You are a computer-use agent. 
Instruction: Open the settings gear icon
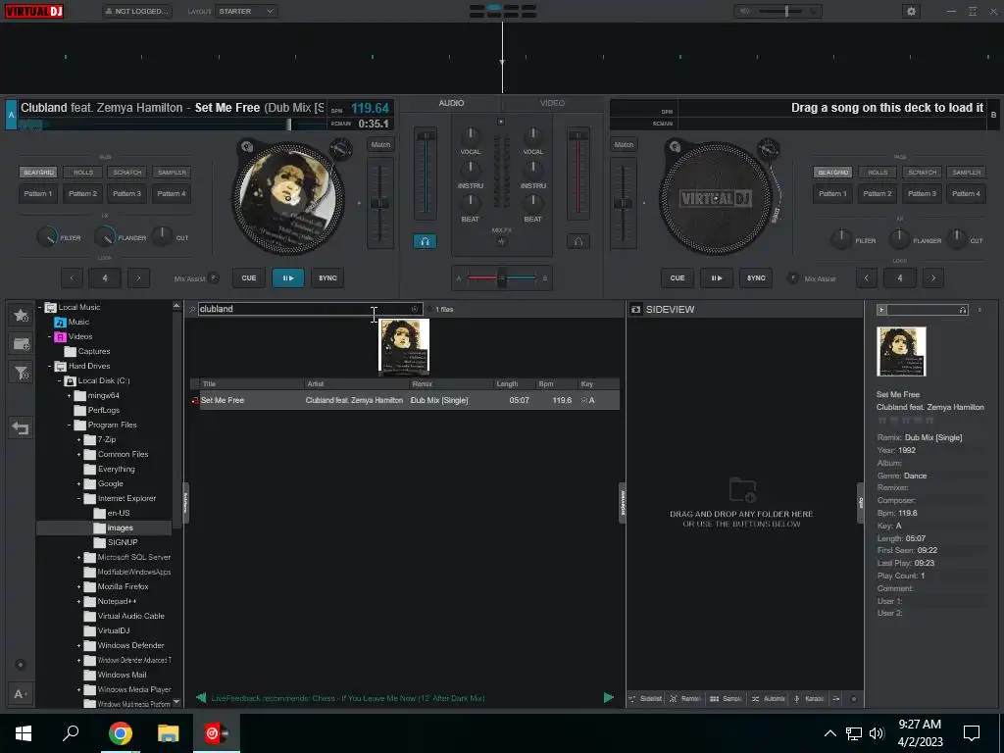(911, 11)
